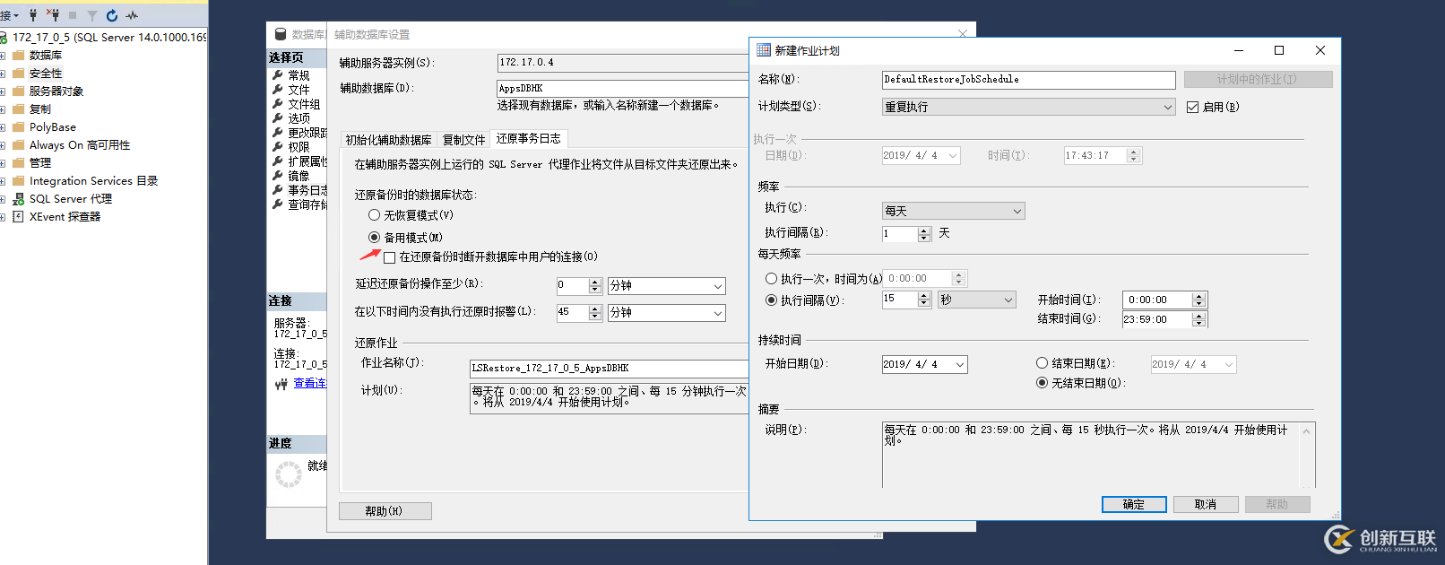Click the 辅助数据库 field containing AppsDBHK

(x=623, y=88)
